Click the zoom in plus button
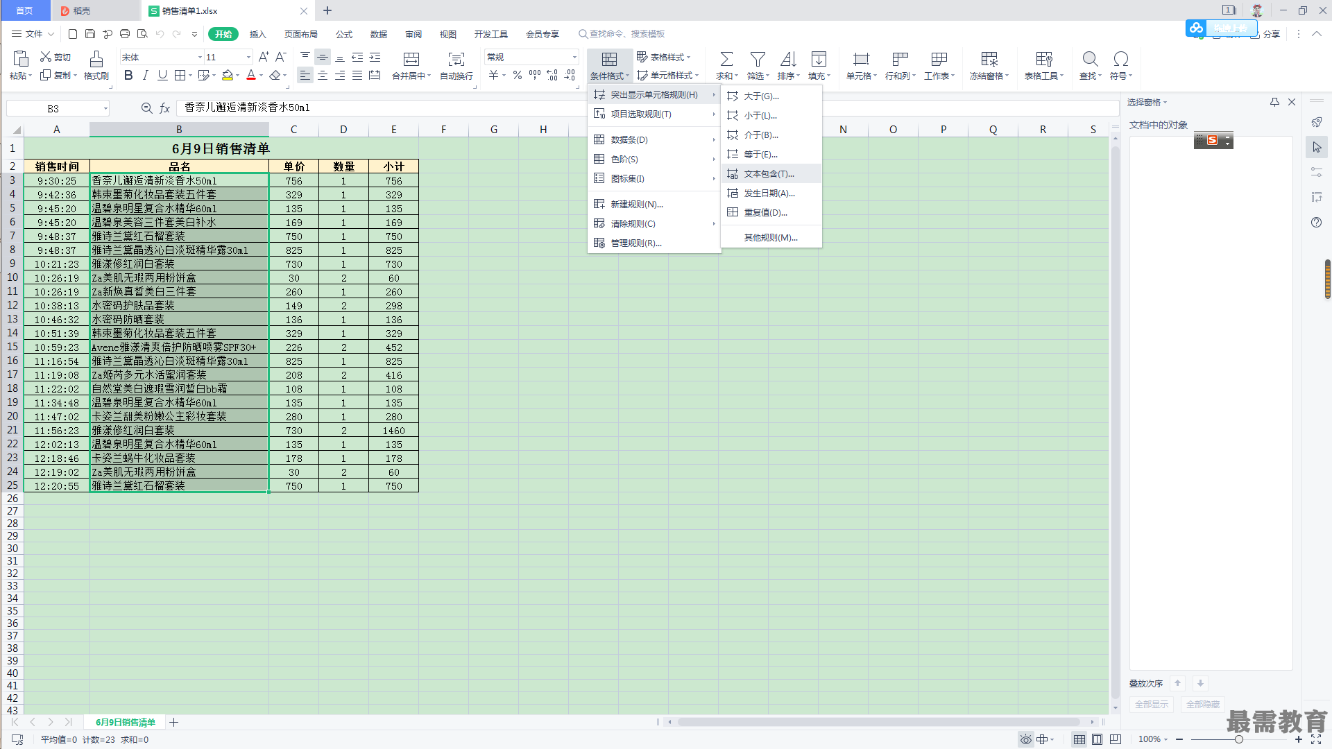Screen dimensions: 1332x749 coord(1299,739)
